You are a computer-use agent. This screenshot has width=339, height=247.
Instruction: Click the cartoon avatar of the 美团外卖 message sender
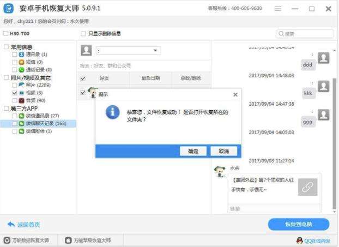coord(220,172)
